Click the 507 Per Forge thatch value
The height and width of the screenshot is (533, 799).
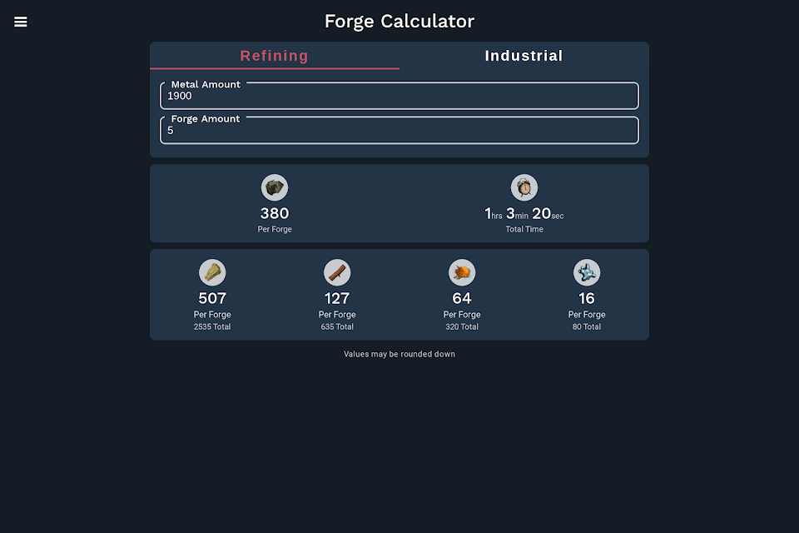(x=212, y=298)
